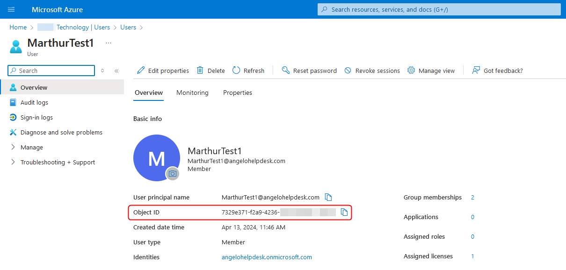Open Group memberships count link
Screen dimensions: 566x270
point(472,197)
